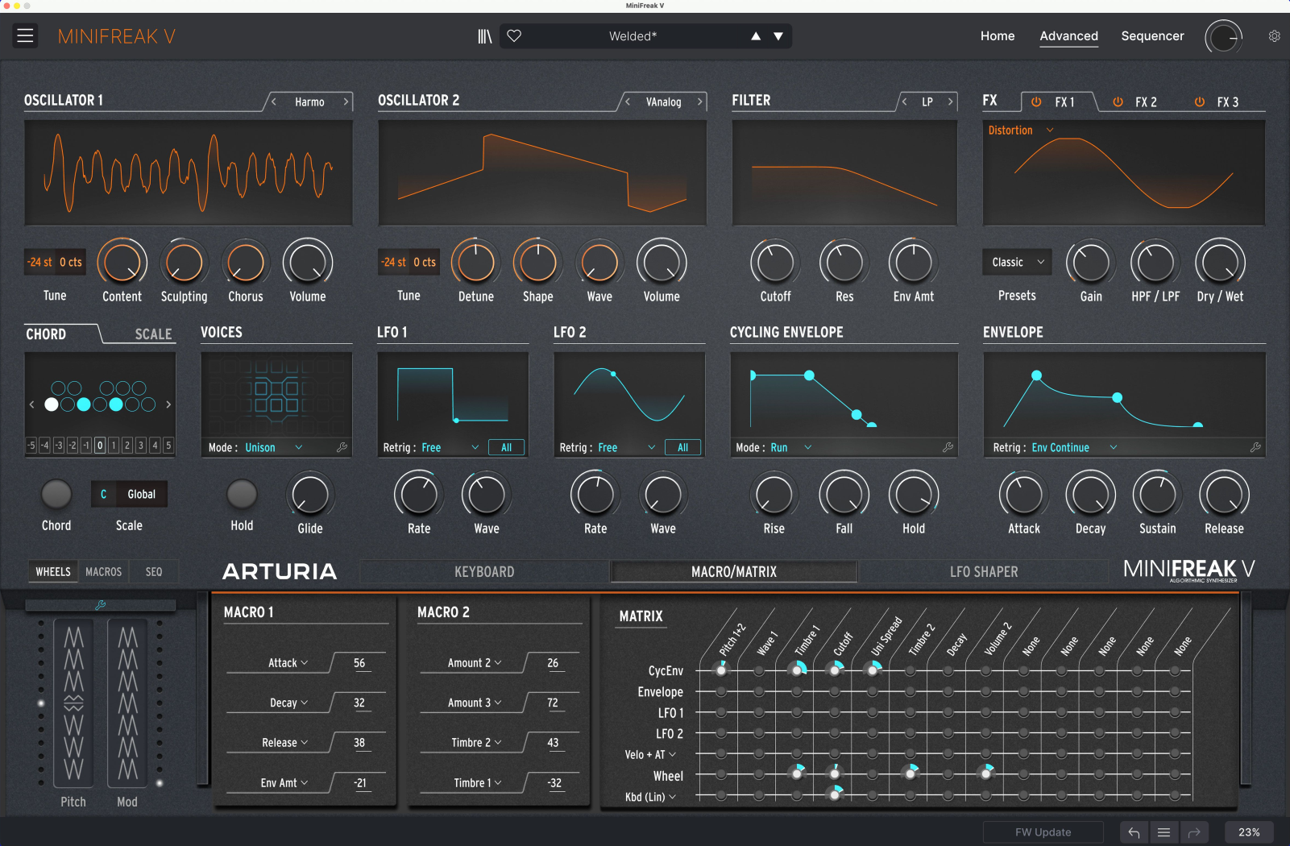The image size is (1290, 846).
Task: Select the SCALE tab
Action: [153, 334]
